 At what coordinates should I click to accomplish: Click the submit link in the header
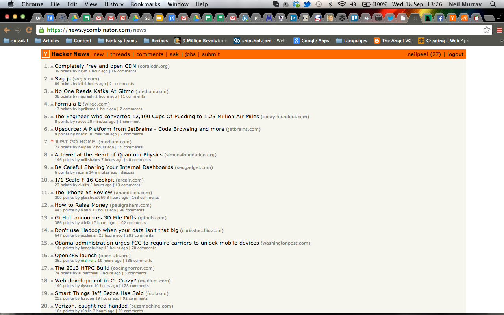[211, 54]
